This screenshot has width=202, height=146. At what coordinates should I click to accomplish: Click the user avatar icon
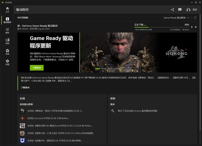tap(188, 10)
